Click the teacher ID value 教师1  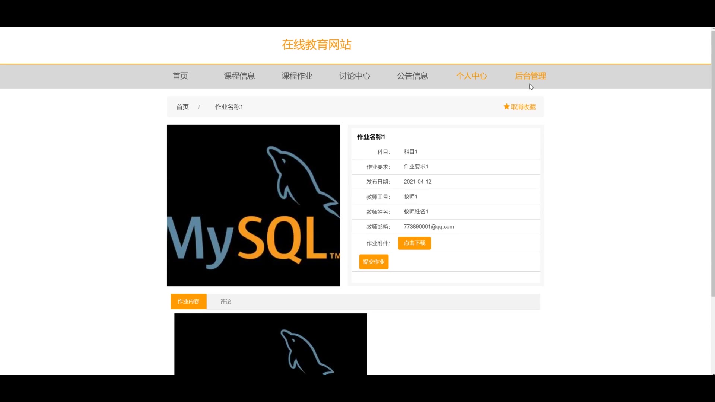click(410, 197)
